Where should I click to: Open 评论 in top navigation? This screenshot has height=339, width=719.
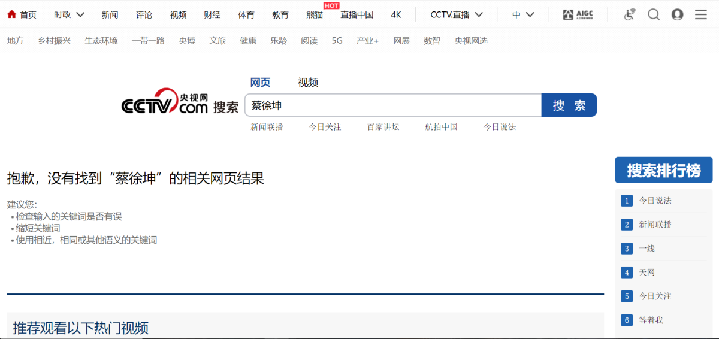pos(144,14)
